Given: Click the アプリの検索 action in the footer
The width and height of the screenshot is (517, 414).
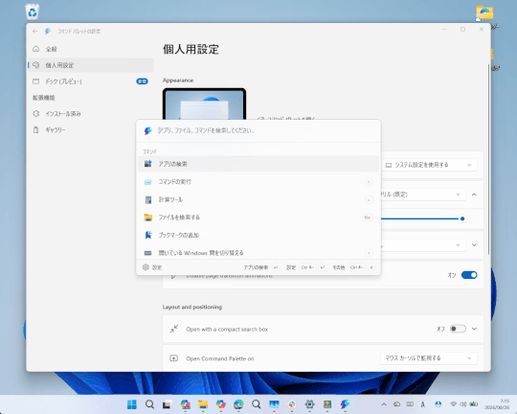Looking at the screenshot, I should [x=261, y=267].
